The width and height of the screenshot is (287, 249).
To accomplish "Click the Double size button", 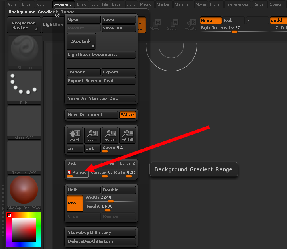I will [119, 190].
